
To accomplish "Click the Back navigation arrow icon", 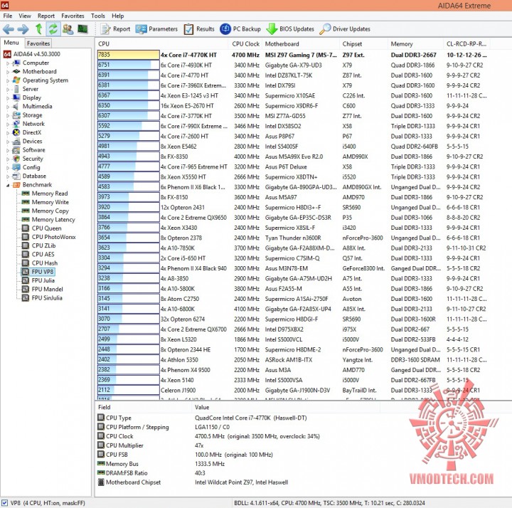I will coord(8,29).
